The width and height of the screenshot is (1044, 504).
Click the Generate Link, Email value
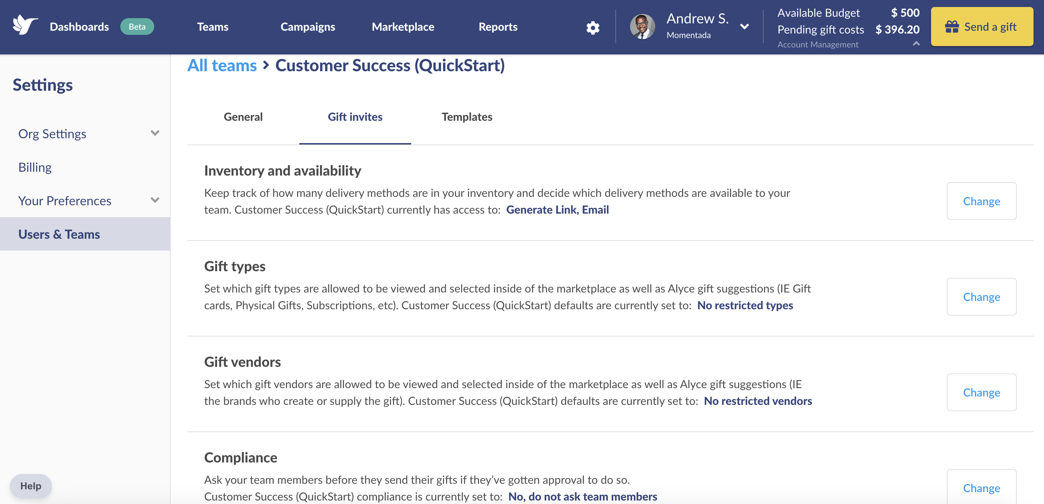pyautogui.click(x=557, y=209)
